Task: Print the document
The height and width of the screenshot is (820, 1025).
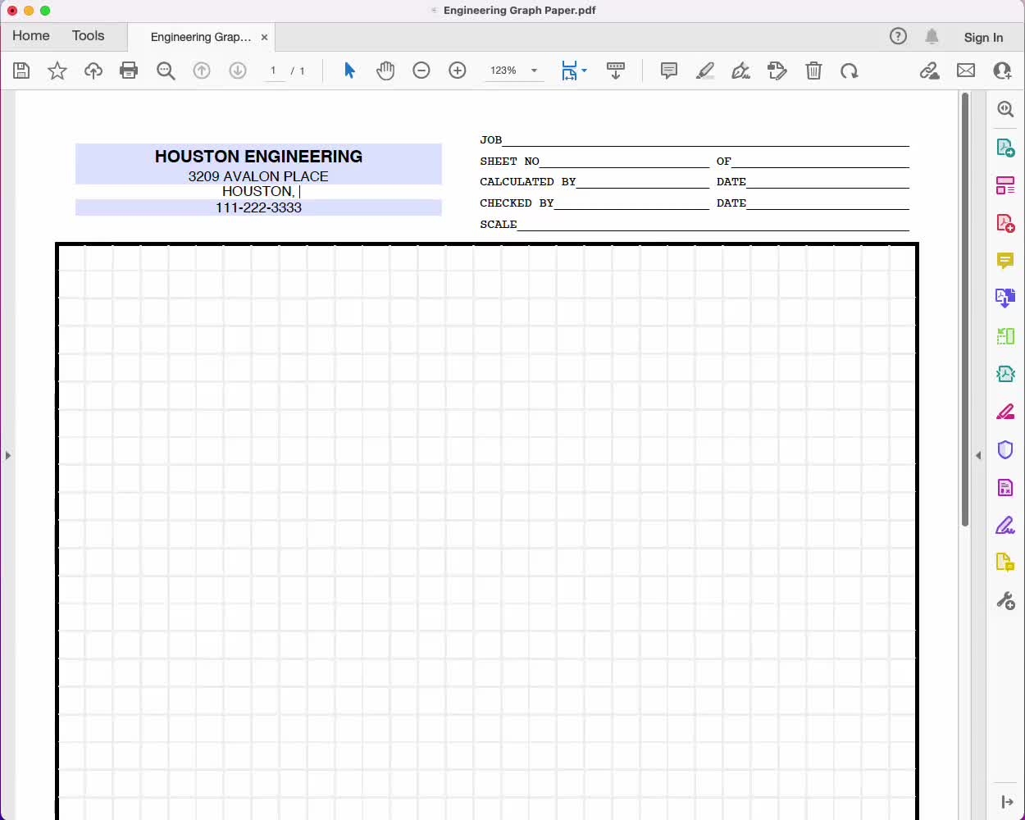Action: (x=129, y=71)
